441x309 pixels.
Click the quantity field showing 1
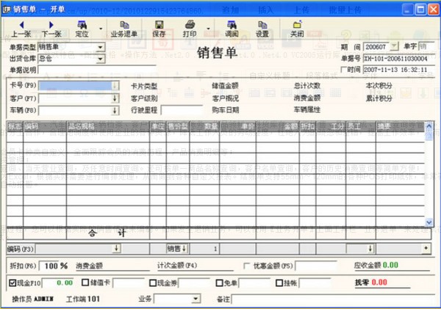pyautogui.click(x=204, y=249)
